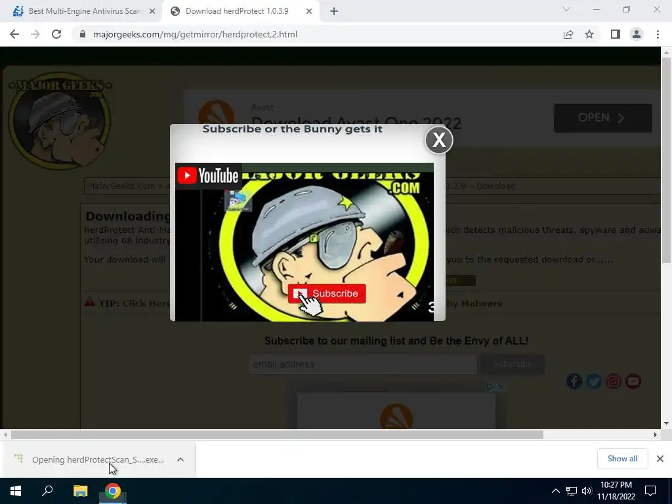Open the notification center icon
The height and width of the screenshot is (504, 672).
coord(650,491)
